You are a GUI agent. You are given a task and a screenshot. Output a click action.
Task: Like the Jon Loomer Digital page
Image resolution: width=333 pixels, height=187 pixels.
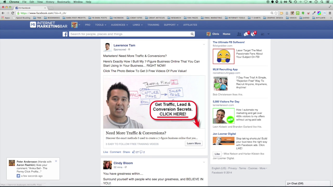coord(217,154)
